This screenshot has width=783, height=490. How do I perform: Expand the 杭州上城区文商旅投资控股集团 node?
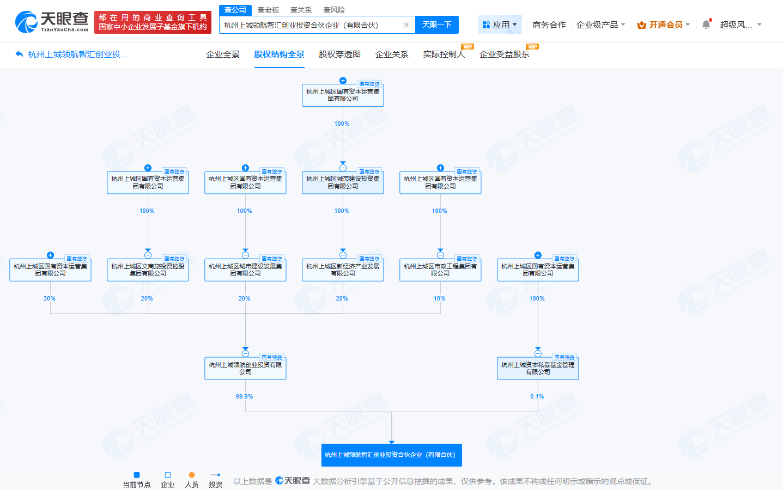coord(147,254)
